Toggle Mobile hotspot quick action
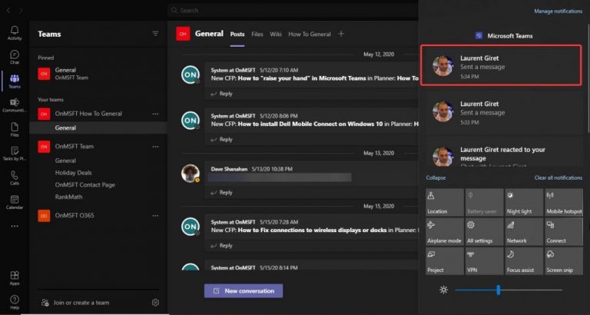Screen dimensions: 590x315 click(x=564, y=202)
